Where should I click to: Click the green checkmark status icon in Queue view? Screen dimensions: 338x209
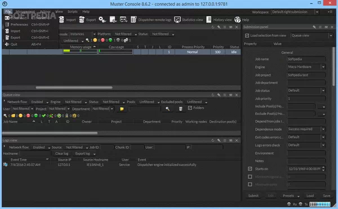click(x=44, y=115)
